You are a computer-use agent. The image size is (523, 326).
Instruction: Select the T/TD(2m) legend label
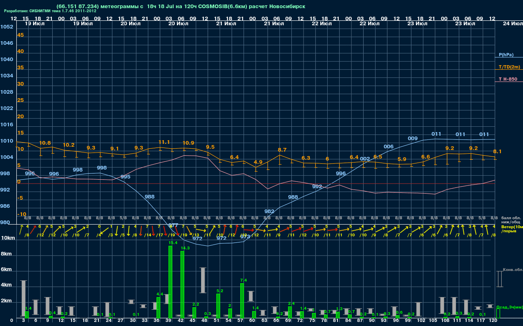pos(509,67)
